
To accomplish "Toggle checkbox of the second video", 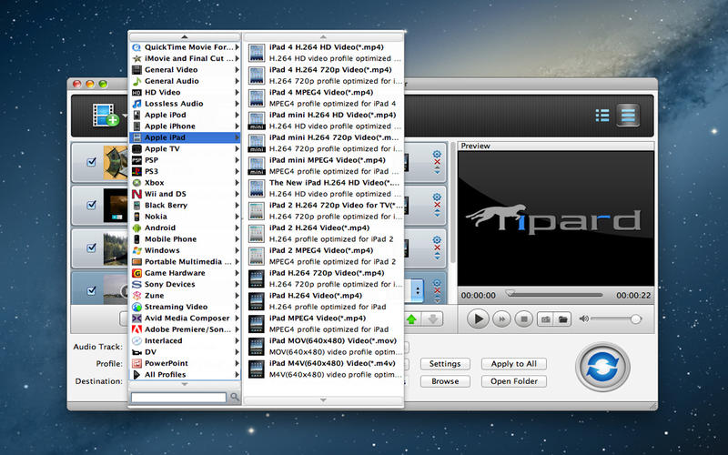I will pyautogui.click(x=92, y=205).
